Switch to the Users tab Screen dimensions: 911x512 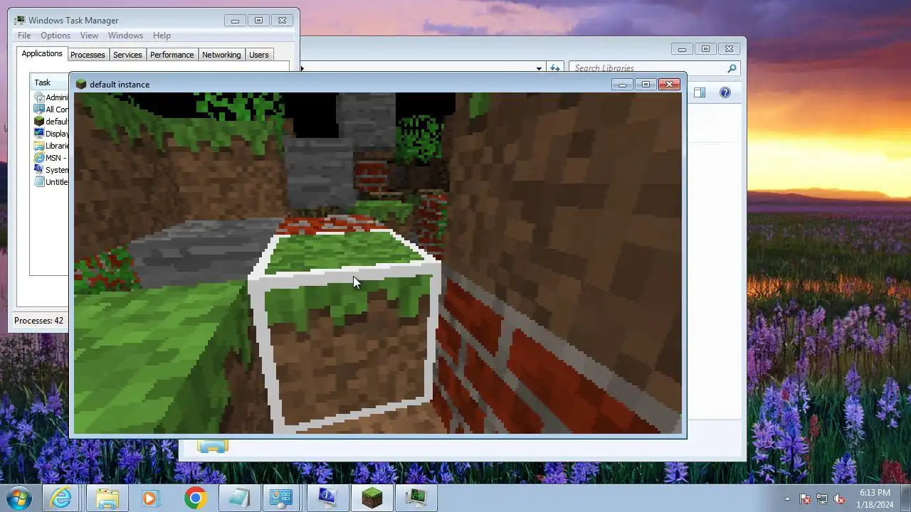[259, 55]
